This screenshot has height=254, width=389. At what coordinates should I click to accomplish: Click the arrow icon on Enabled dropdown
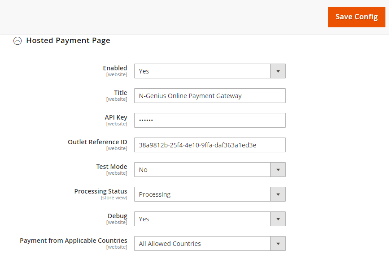click(278, 71)
